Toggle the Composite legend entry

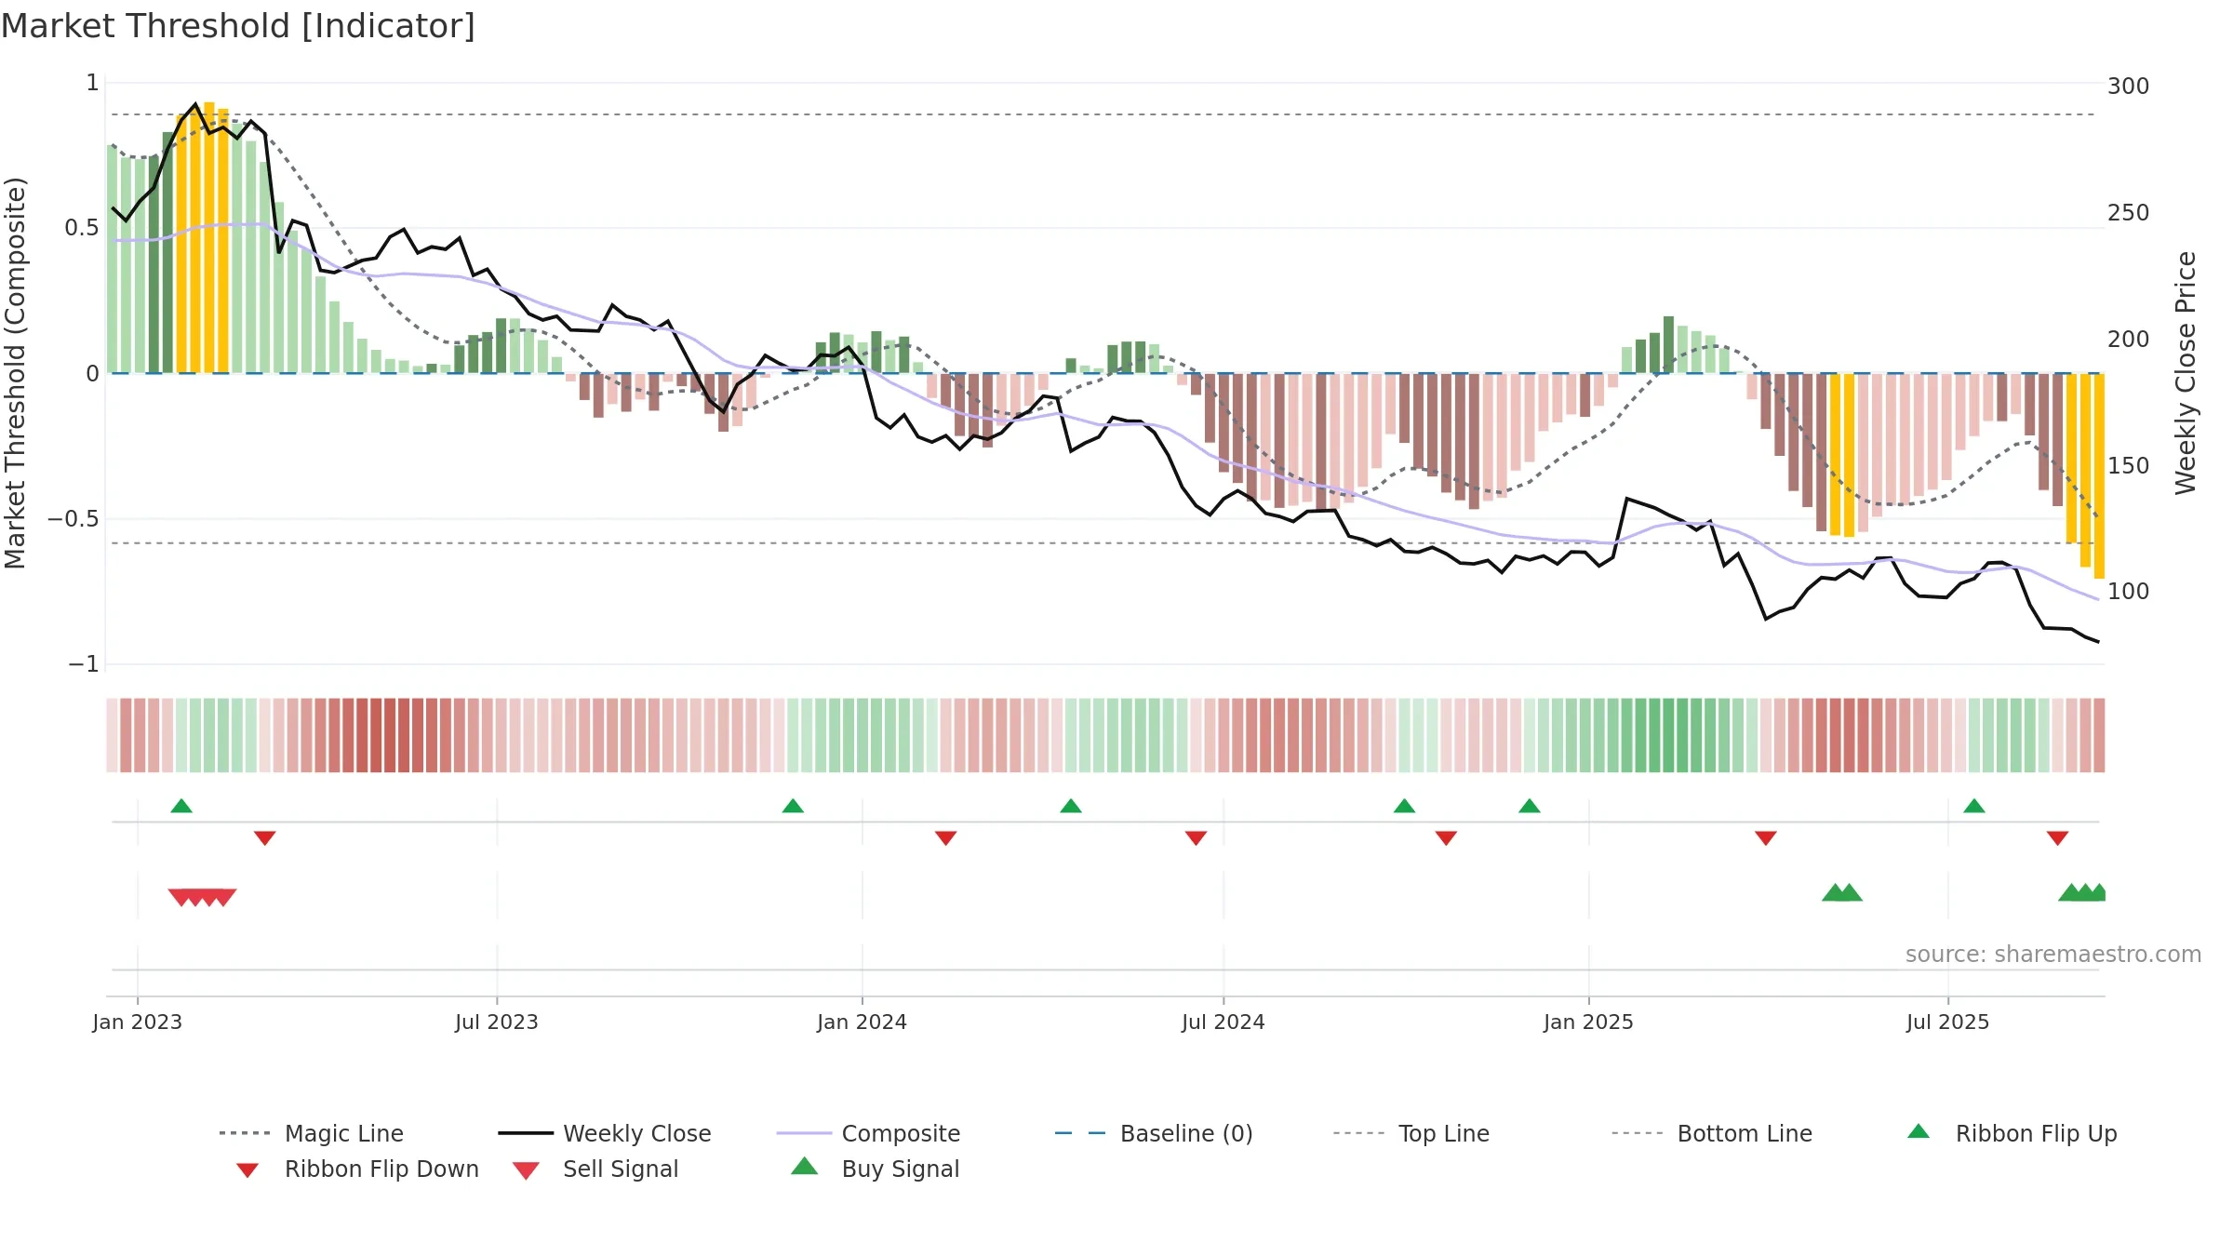[868, 1133]
